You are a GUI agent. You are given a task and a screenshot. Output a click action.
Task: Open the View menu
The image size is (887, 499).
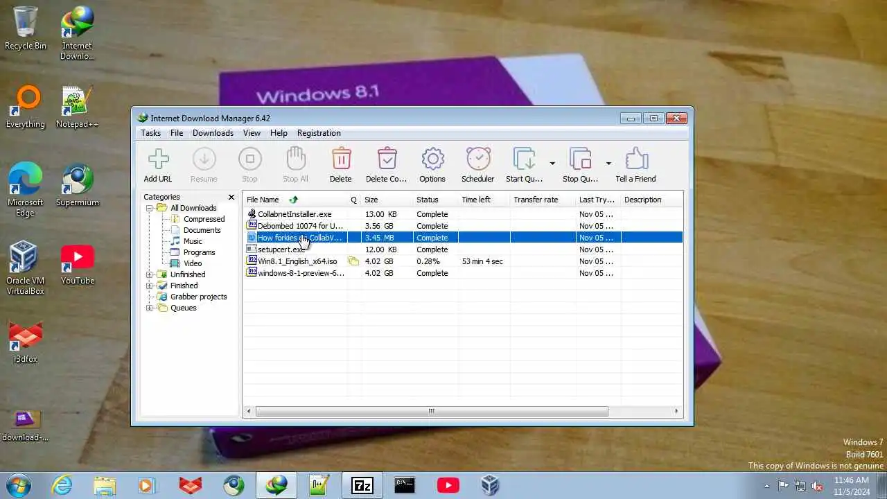pos(252,133)
